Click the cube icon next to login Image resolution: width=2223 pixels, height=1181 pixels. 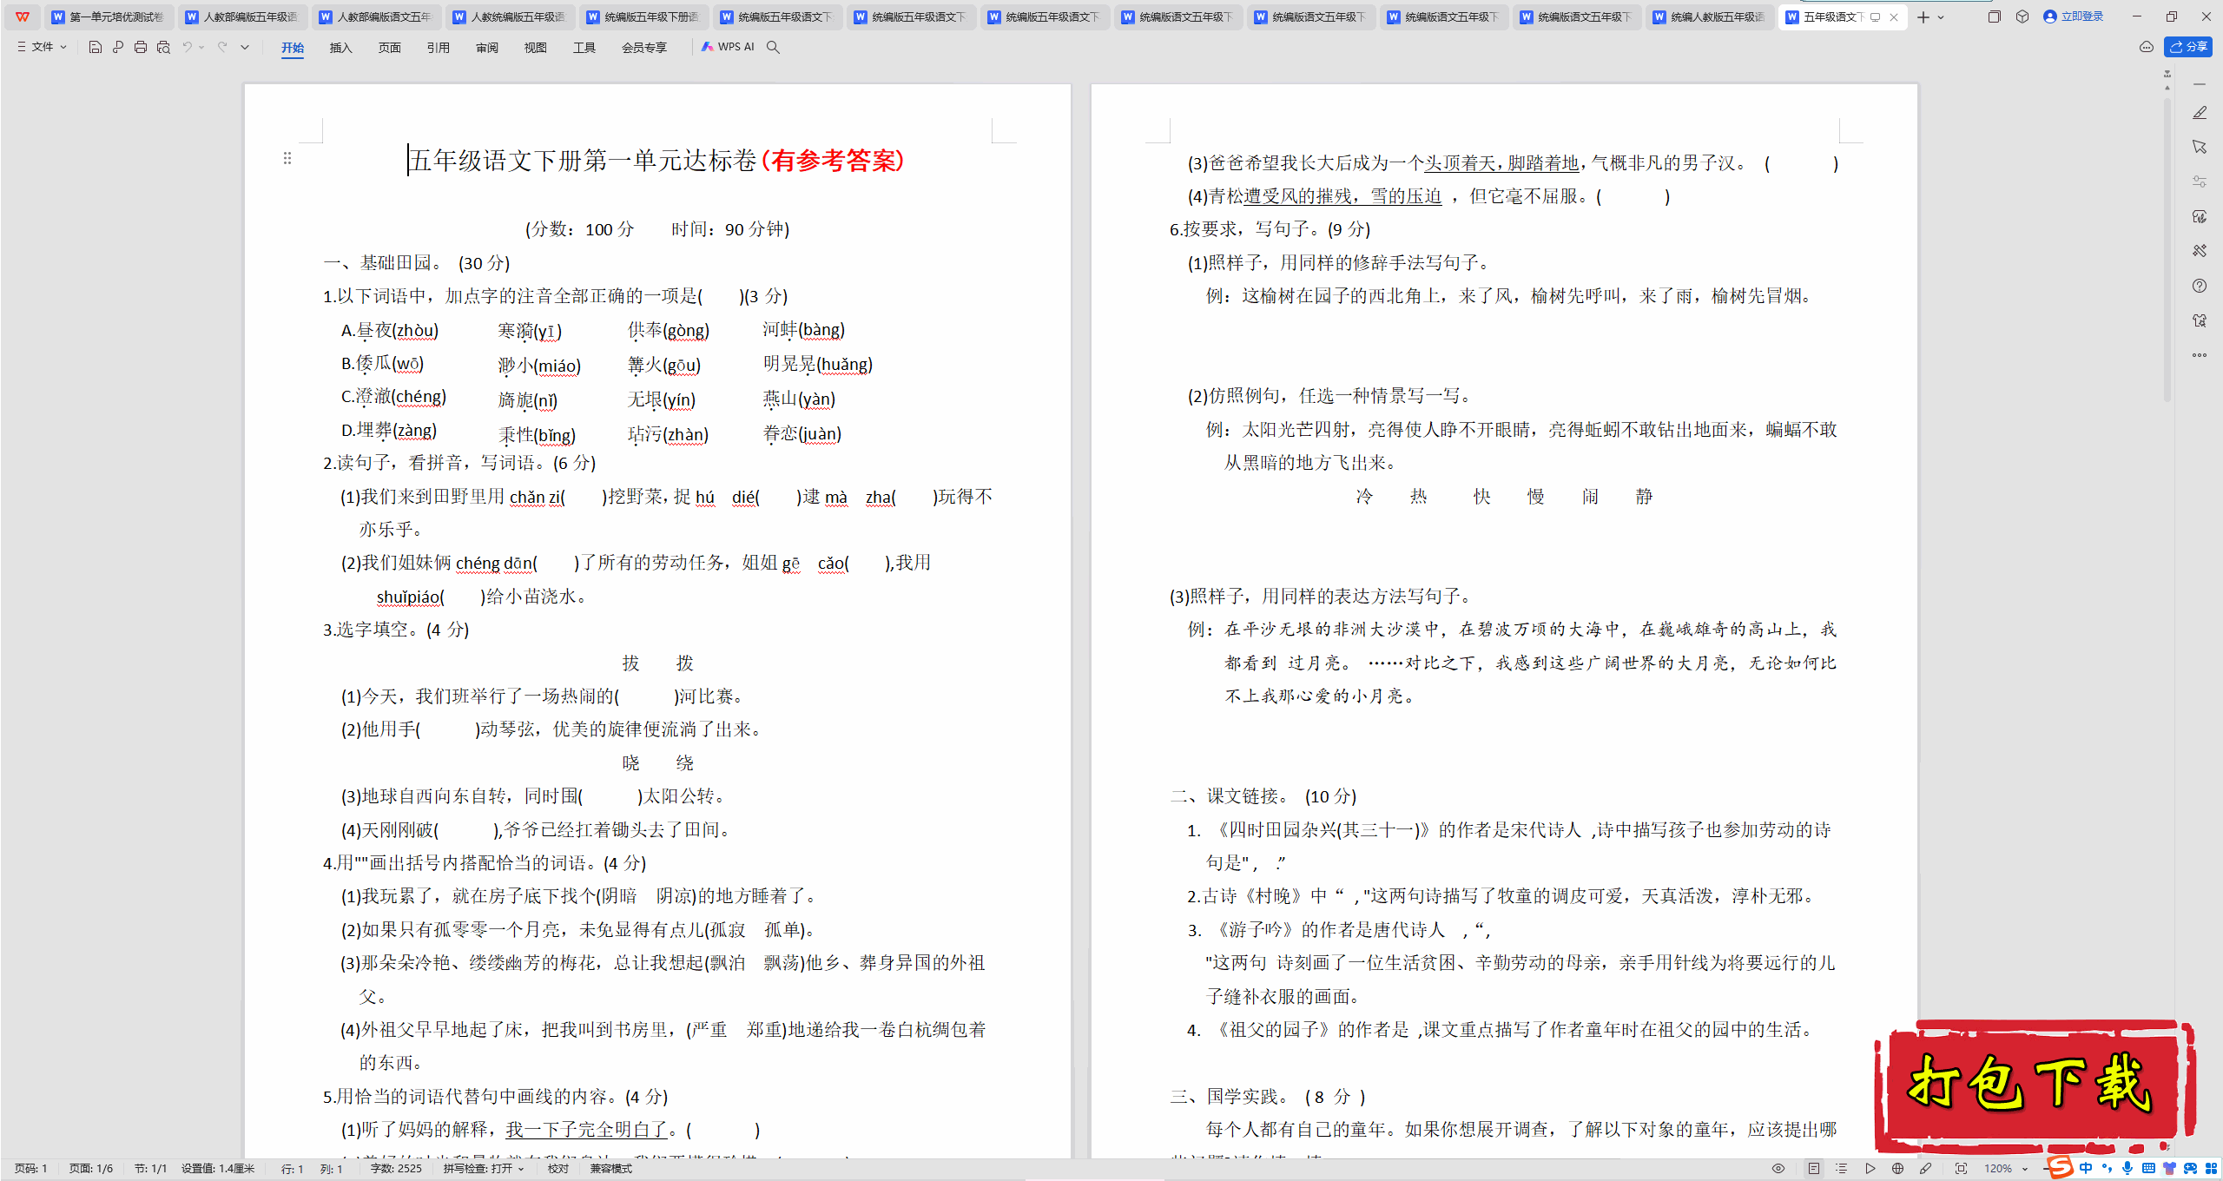(2022, 16)
